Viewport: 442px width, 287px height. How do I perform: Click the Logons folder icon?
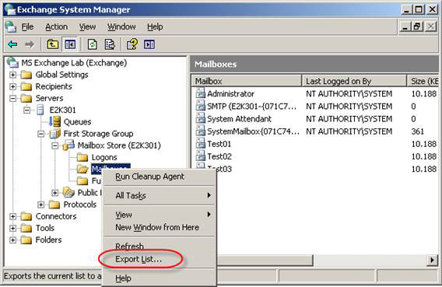tap(82, 157)
